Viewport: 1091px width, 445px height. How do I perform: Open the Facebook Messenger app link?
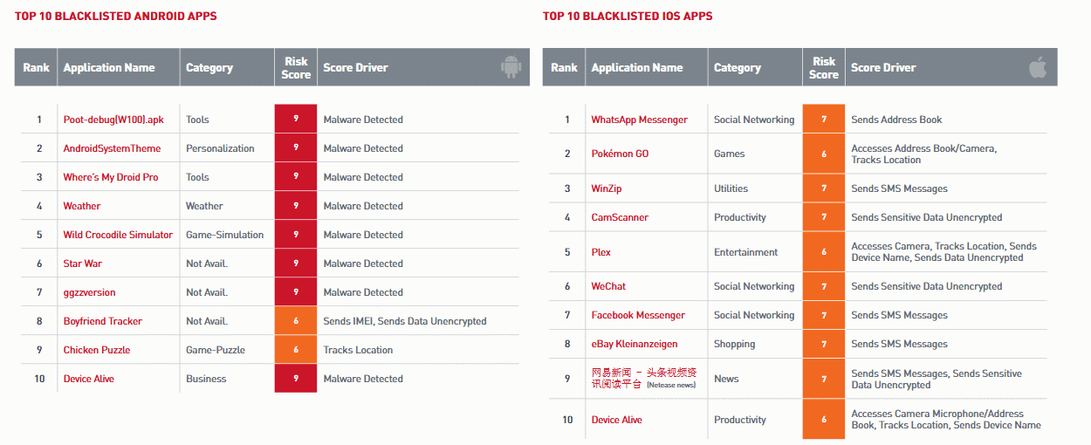point(638,315)
